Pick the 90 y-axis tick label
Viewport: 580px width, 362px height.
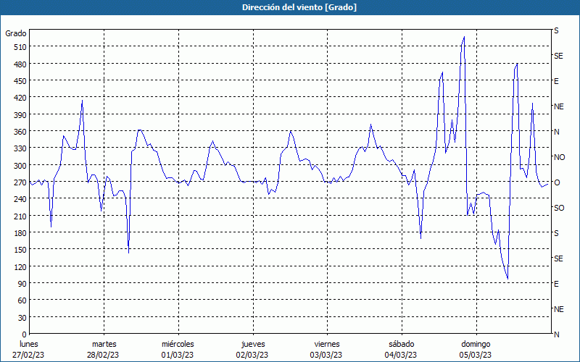click(22, 284)
